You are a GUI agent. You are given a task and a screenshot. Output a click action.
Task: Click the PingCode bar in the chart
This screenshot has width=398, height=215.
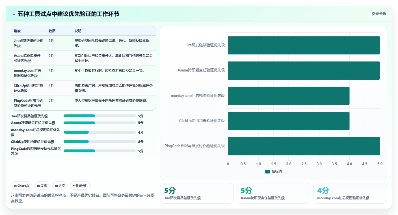click(304, 146)
